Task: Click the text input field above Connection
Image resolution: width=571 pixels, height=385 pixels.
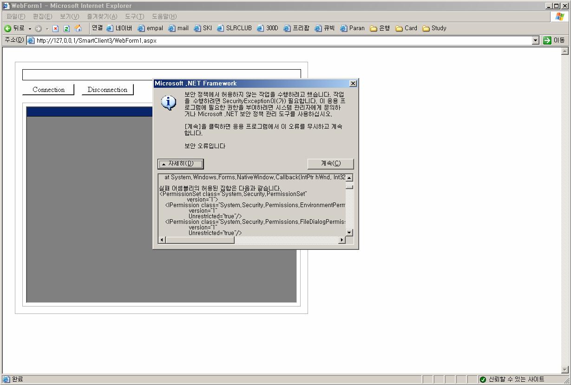Action: point(161,75)
